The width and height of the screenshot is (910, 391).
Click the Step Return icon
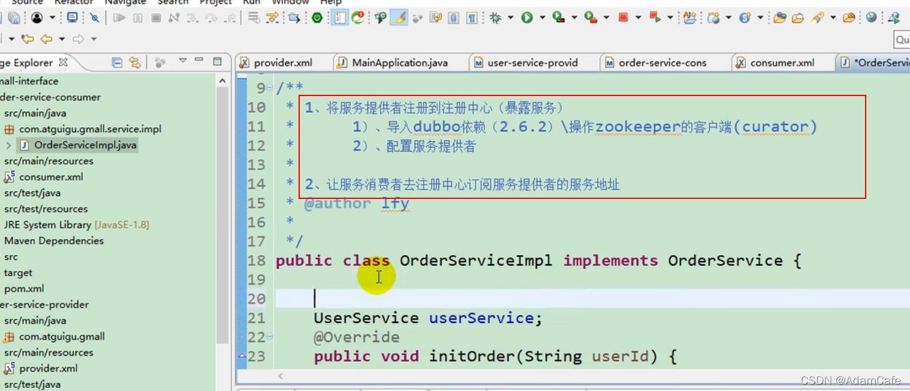pyautogui.click(x=230, y=18)
